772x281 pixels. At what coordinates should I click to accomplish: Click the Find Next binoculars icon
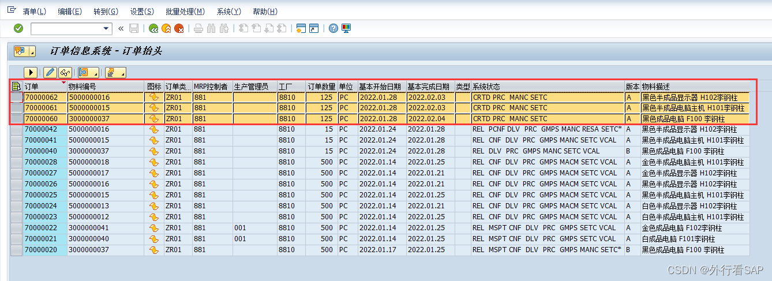pos(224,28)
